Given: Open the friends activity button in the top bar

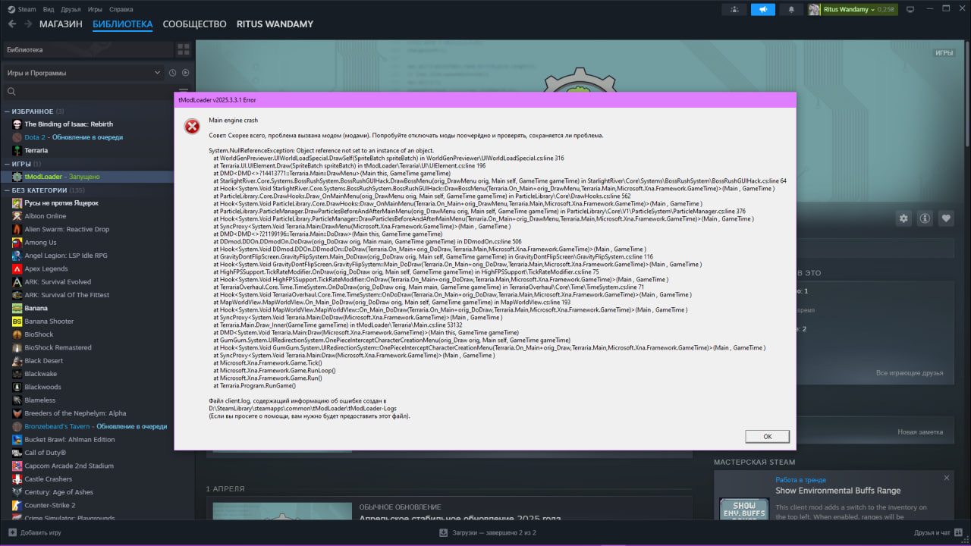Looking at the screenshot, I should 734,9.
